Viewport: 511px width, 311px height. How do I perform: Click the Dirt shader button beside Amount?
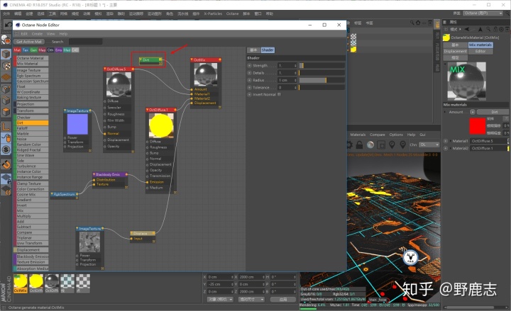(494, 112)
